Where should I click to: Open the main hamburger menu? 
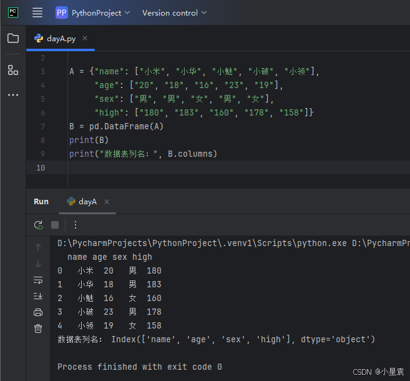tap(37, 12)
